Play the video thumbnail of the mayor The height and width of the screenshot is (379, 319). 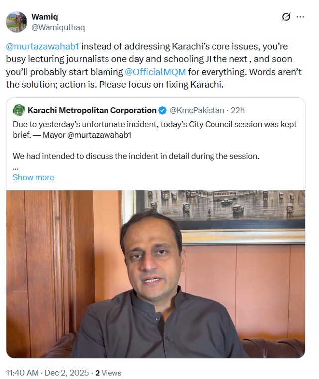pos(155,274)
